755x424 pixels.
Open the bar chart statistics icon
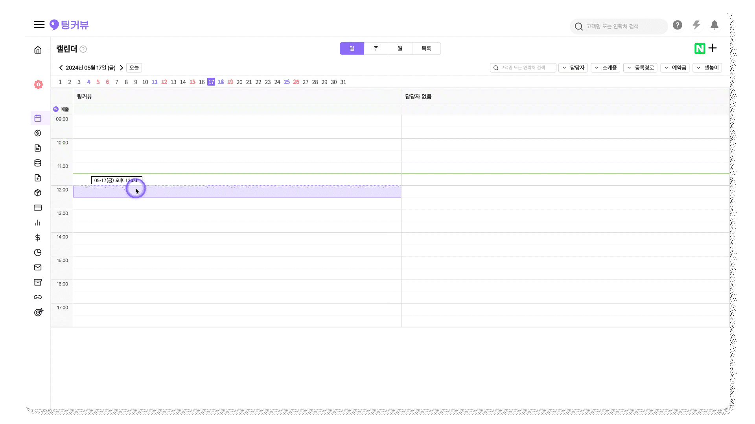[x=38, y=223]
